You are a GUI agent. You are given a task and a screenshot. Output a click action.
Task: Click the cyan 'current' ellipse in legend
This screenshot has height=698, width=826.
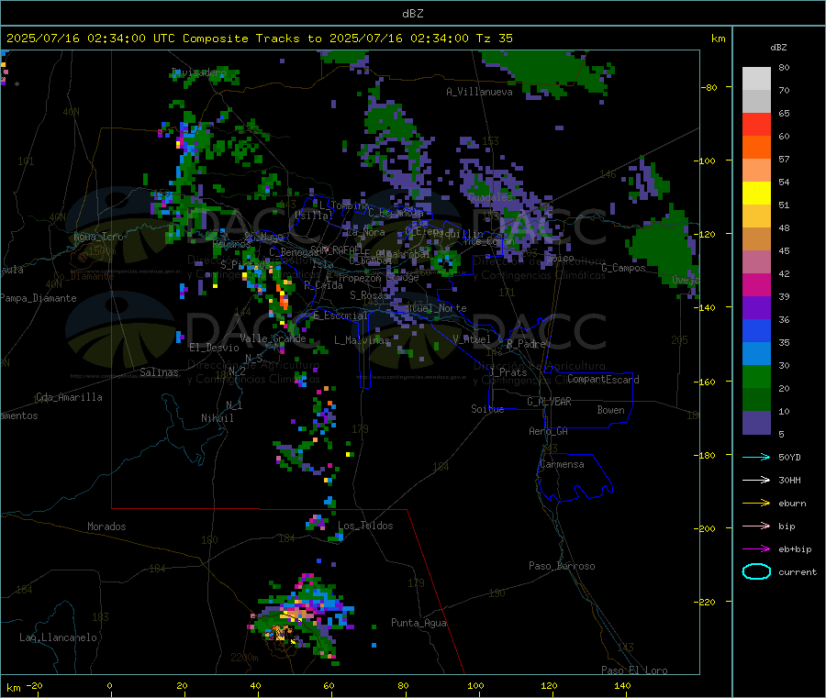(756, 571)
